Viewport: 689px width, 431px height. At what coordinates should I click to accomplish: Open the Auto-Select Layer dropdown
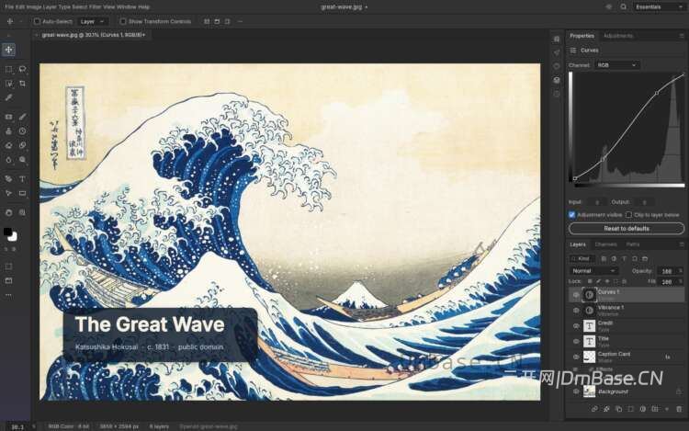coord(92,21)
